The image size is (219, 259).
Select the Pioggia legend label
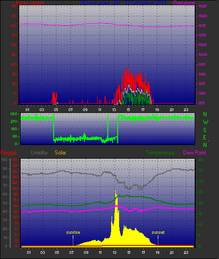[8, 153]
